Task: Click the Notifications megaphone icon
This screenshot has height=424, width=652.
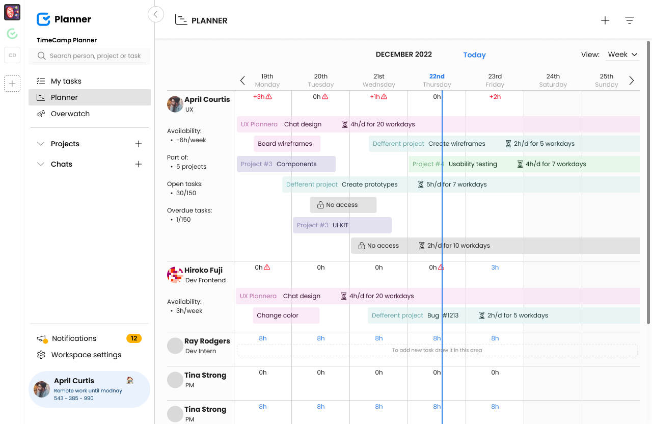Action: (41, 338)
